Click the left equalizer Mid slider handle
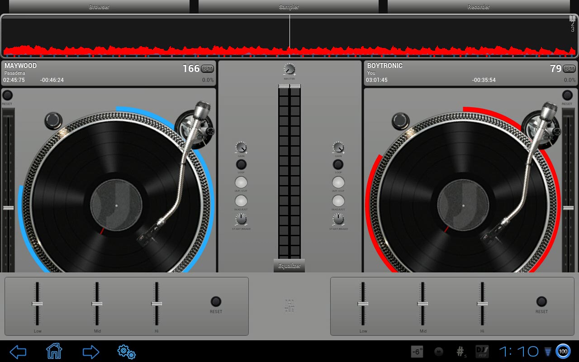Screen dimensions: 579x362 tap(97, 304)
